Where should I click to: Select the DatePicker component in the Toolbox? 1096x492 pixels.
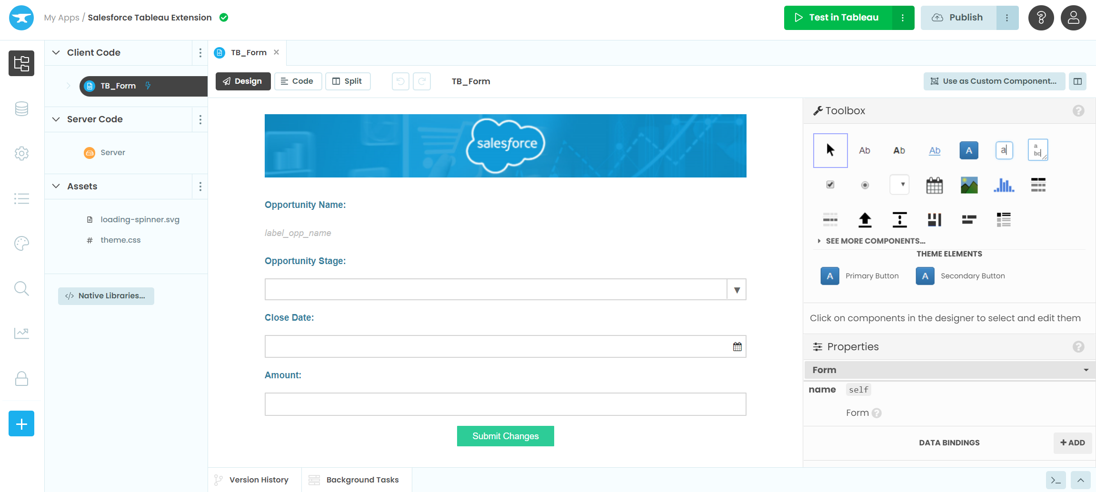point(934,185)
